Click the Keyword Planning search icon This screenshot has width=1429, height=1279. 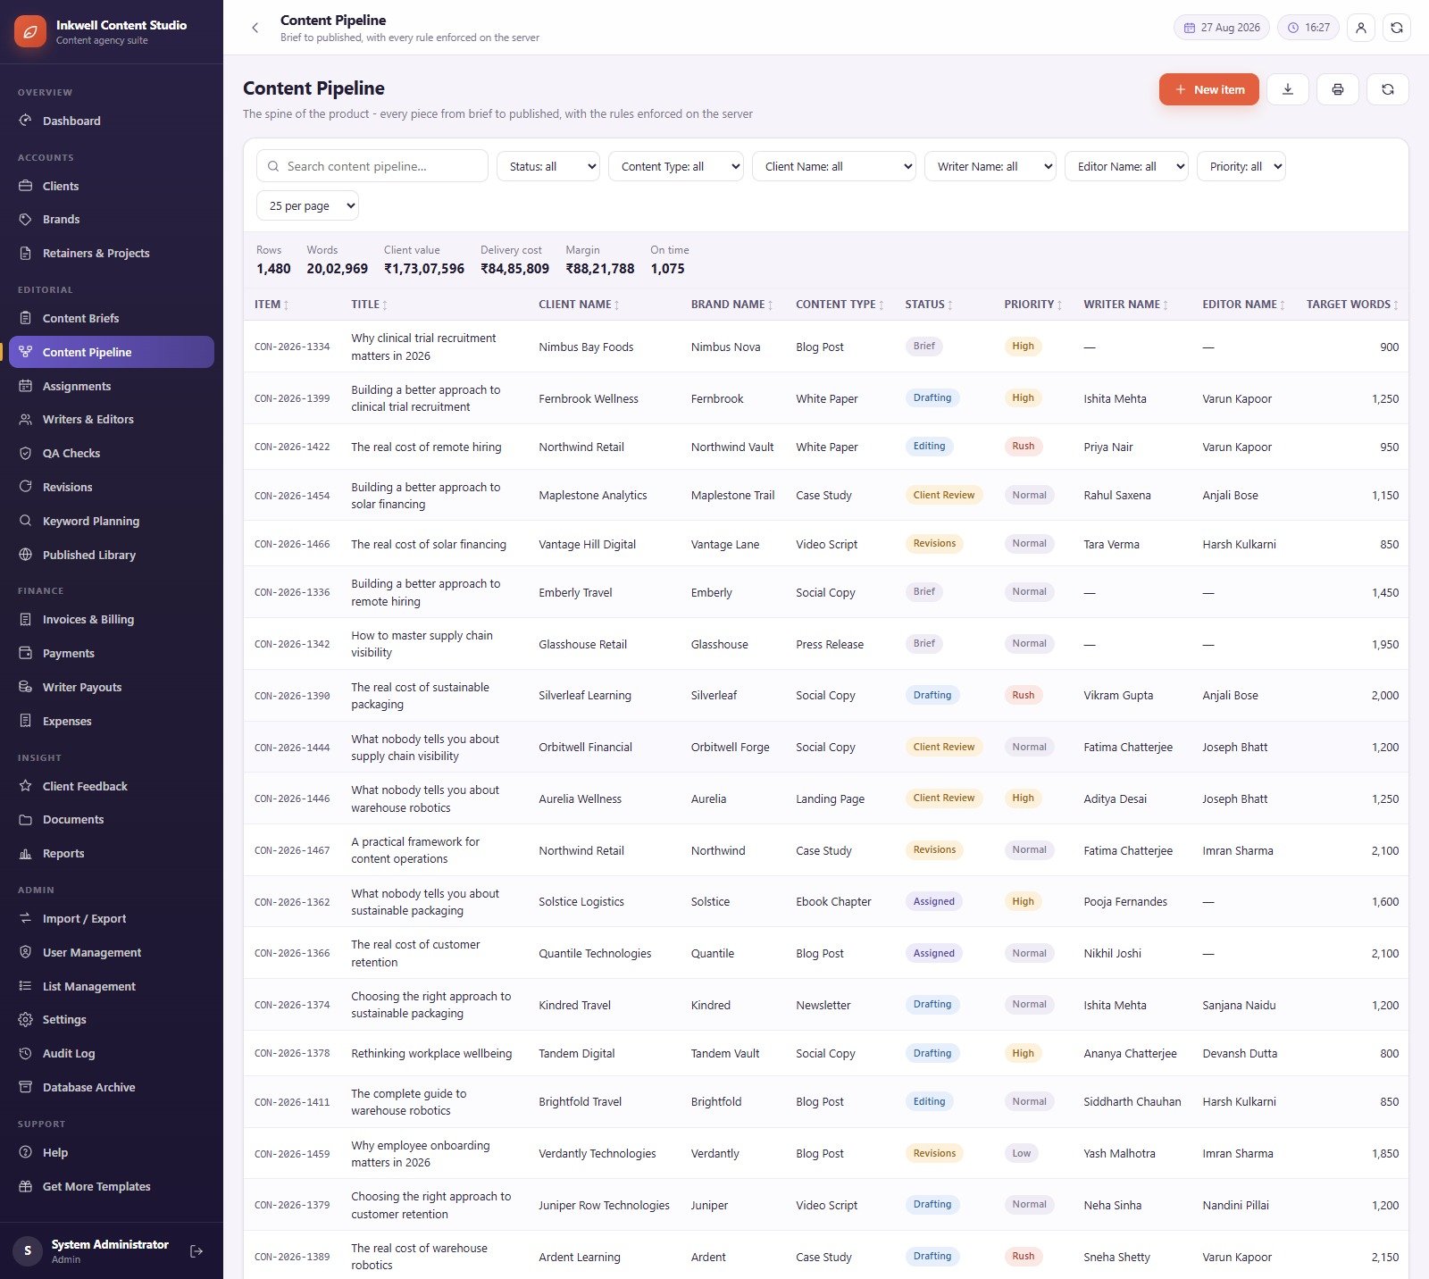click(x=26, y=521)
